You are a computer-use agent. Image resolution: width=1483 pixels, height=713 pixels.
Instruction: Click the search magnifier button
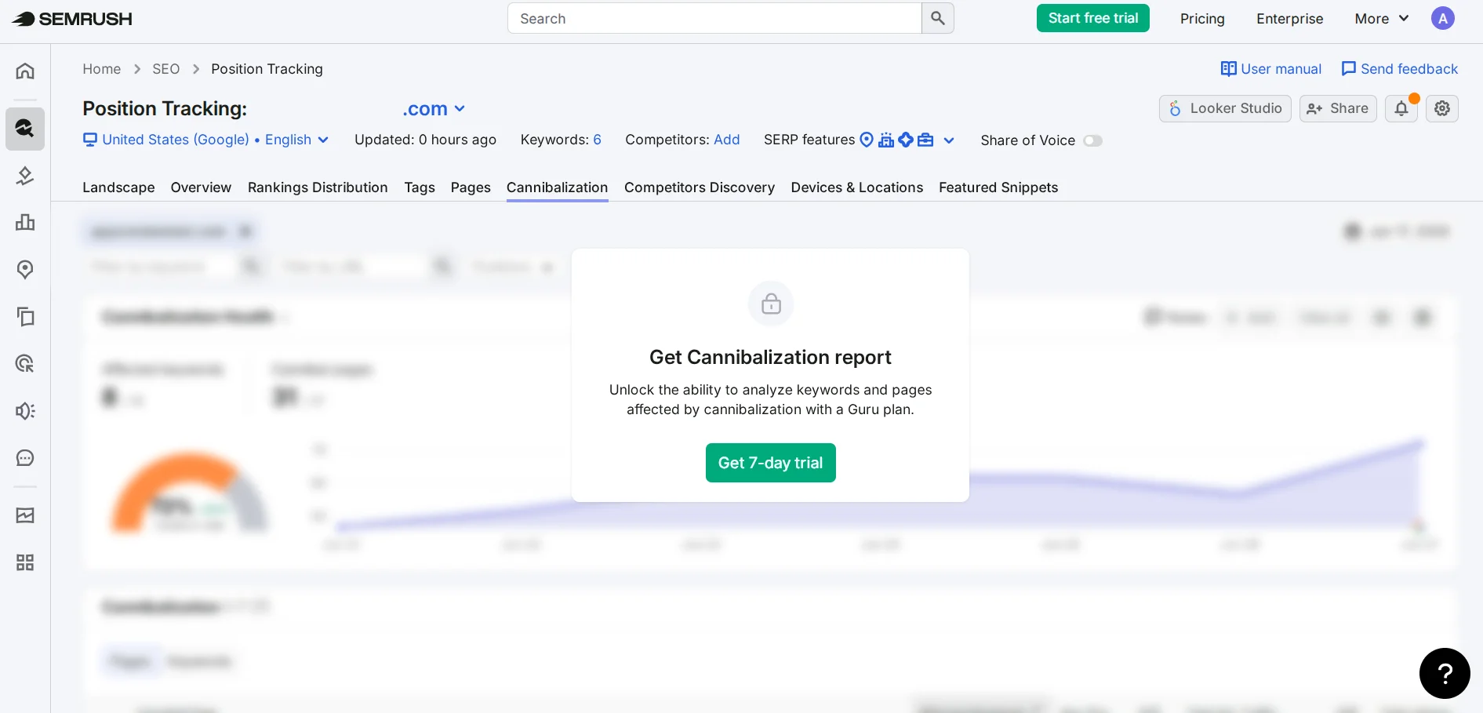[938, 18]
